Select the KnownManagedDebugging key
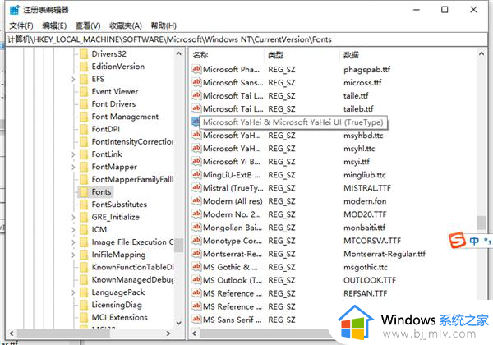Image resolution: width=493 pixels, height=345 pixels. point(132,280)
